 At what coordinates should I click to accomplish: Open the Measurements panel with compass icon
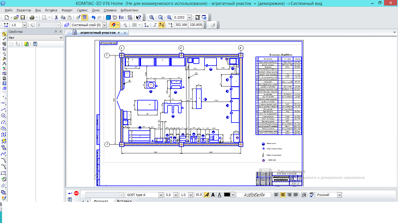point(4,64)
